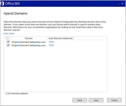Close the Office 365 wizard window
126x106 pixels.
(x=122, y=4)
